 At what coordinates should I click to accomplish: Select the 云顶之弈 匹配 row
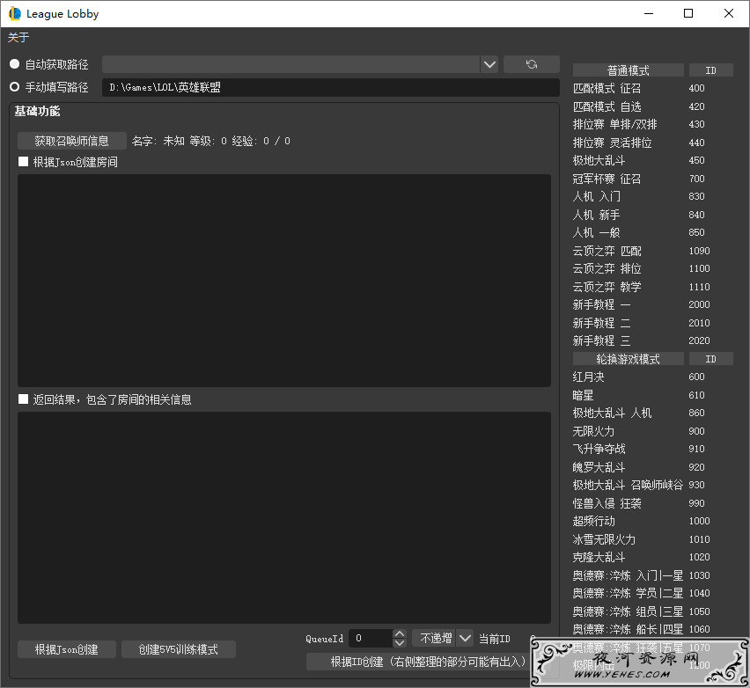tap(653, 251)
